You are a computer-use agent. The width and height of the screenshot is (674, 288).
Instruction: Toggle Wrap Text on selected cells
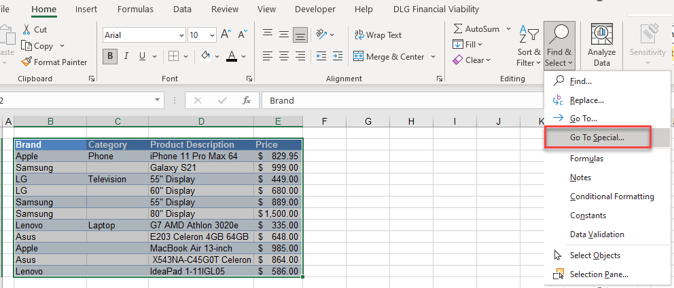pyautogui.click(x=378, y=35)
